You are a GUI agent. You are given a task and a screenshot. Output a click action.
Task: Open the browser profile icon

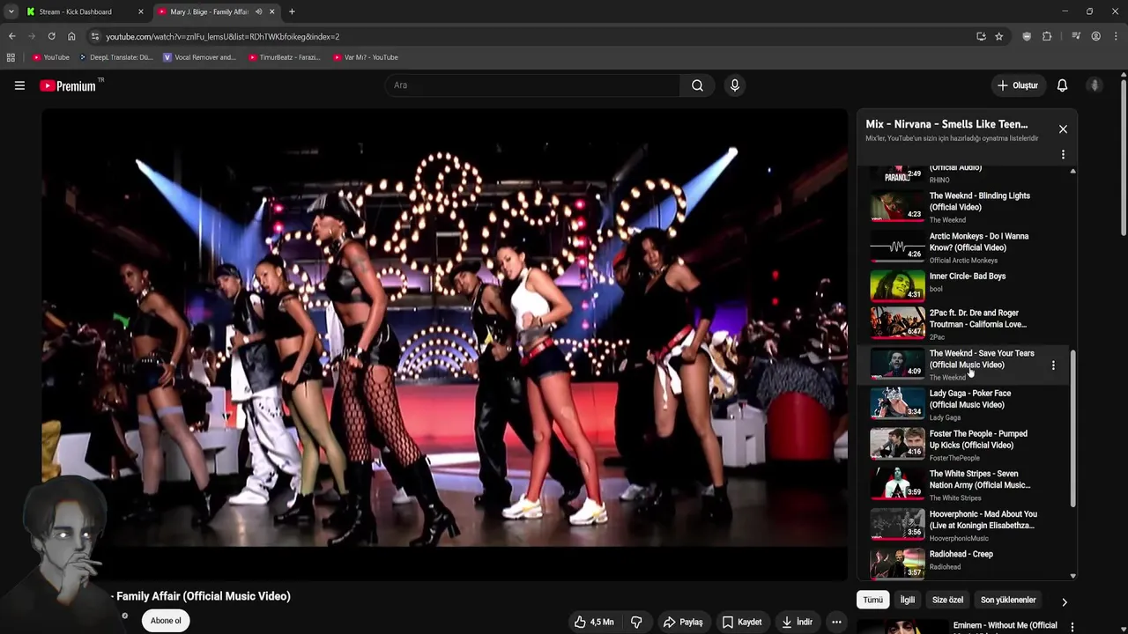tap(1095, 36)
